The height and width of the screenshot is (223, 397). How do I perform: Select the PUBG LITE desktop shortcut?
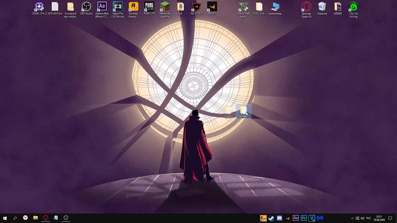click(x=149, y=9)
